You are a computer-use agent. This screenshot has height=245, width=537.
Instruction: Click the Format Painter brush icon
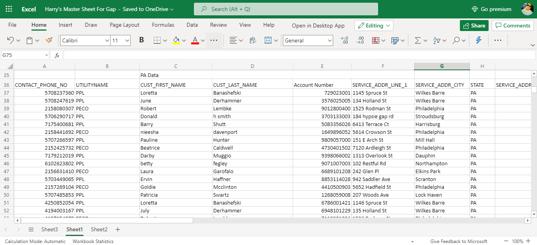coord(49,40)
